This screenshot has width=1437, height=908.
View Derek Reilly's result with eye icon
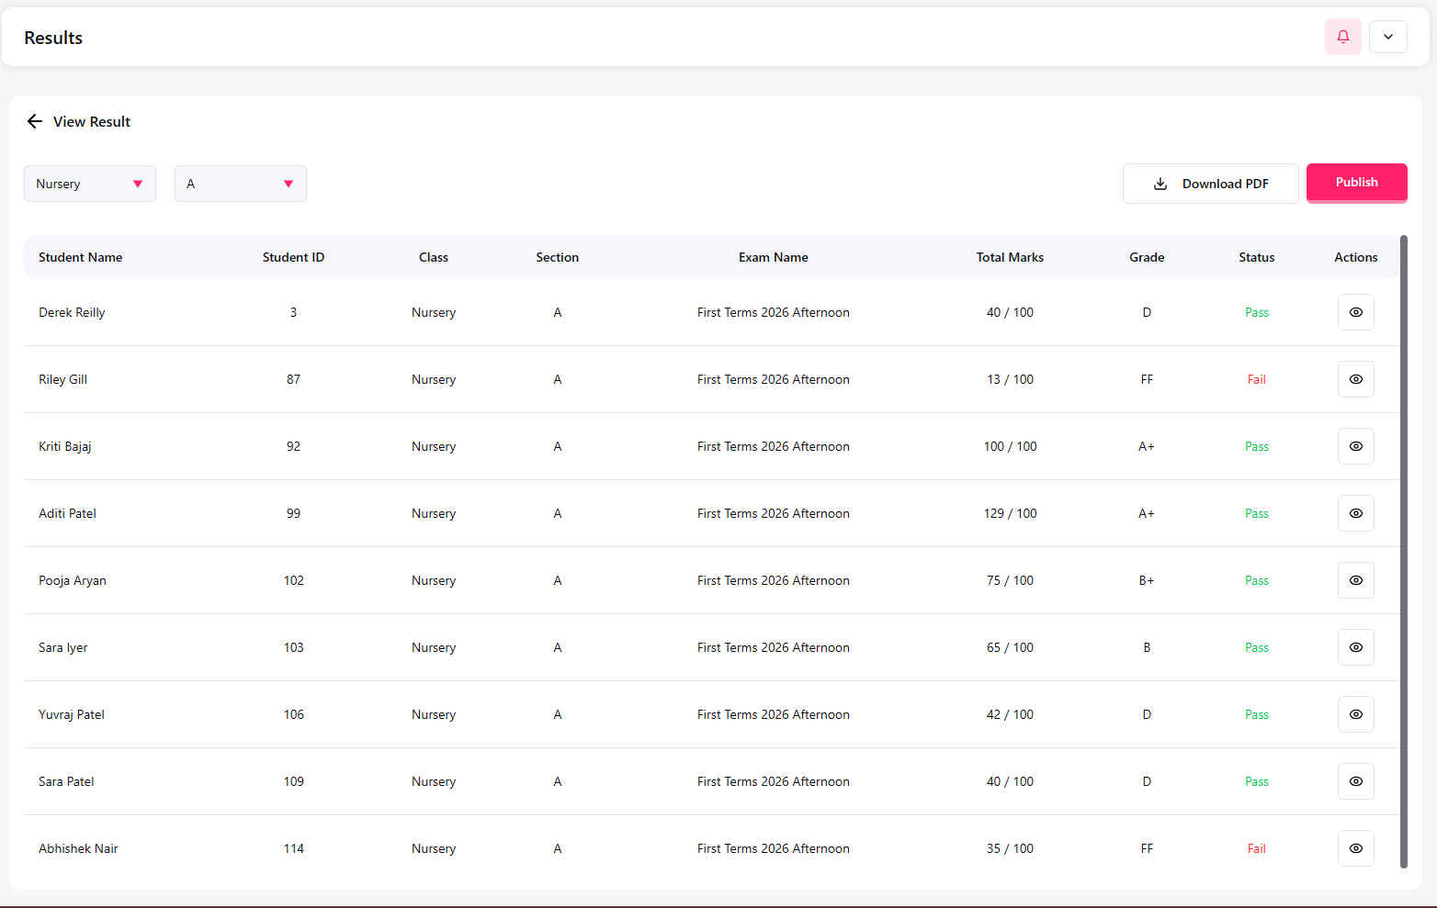(x=1355, y=312)
